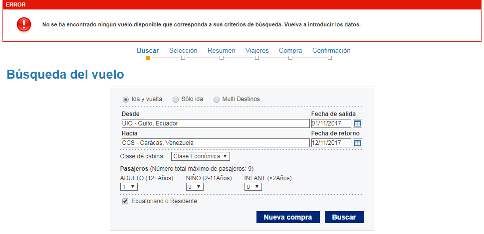Click the red error alert icon
The width and height of the screenshot is (484, 234).
click(24, 24)
